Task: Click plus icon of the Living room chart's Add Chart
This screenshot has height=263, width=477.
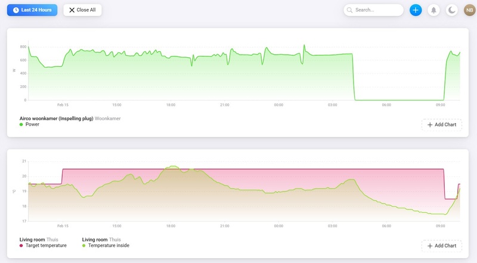Action: (x=430, y=246)
